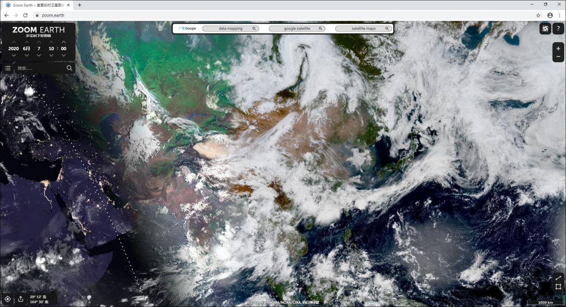Search for 'data mapping' suggestion
This screenshot has height=307, width=566.
tap(230, 28)
